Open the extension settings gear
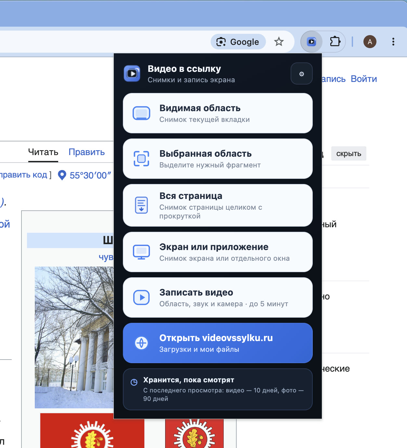Viewport: 407px width, 448px height. coord(301,74)
